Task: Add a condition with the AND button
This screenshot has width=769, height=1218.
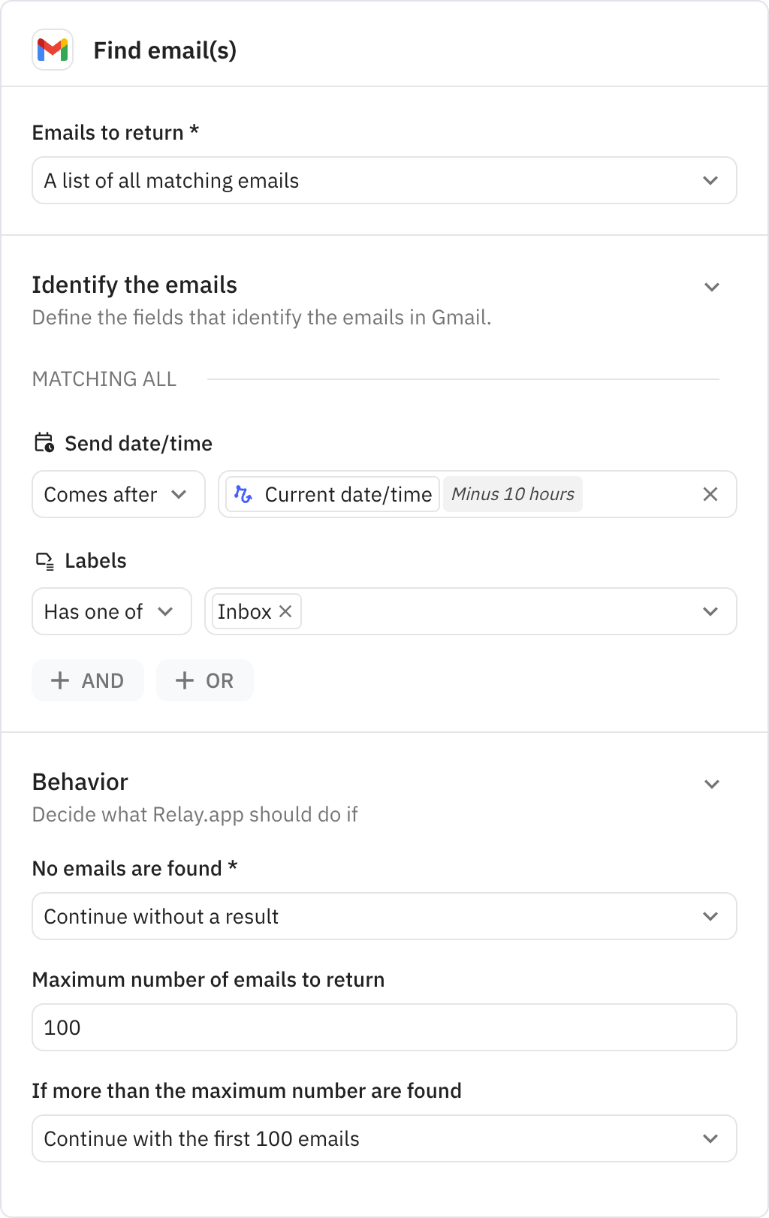Action: 87,680
